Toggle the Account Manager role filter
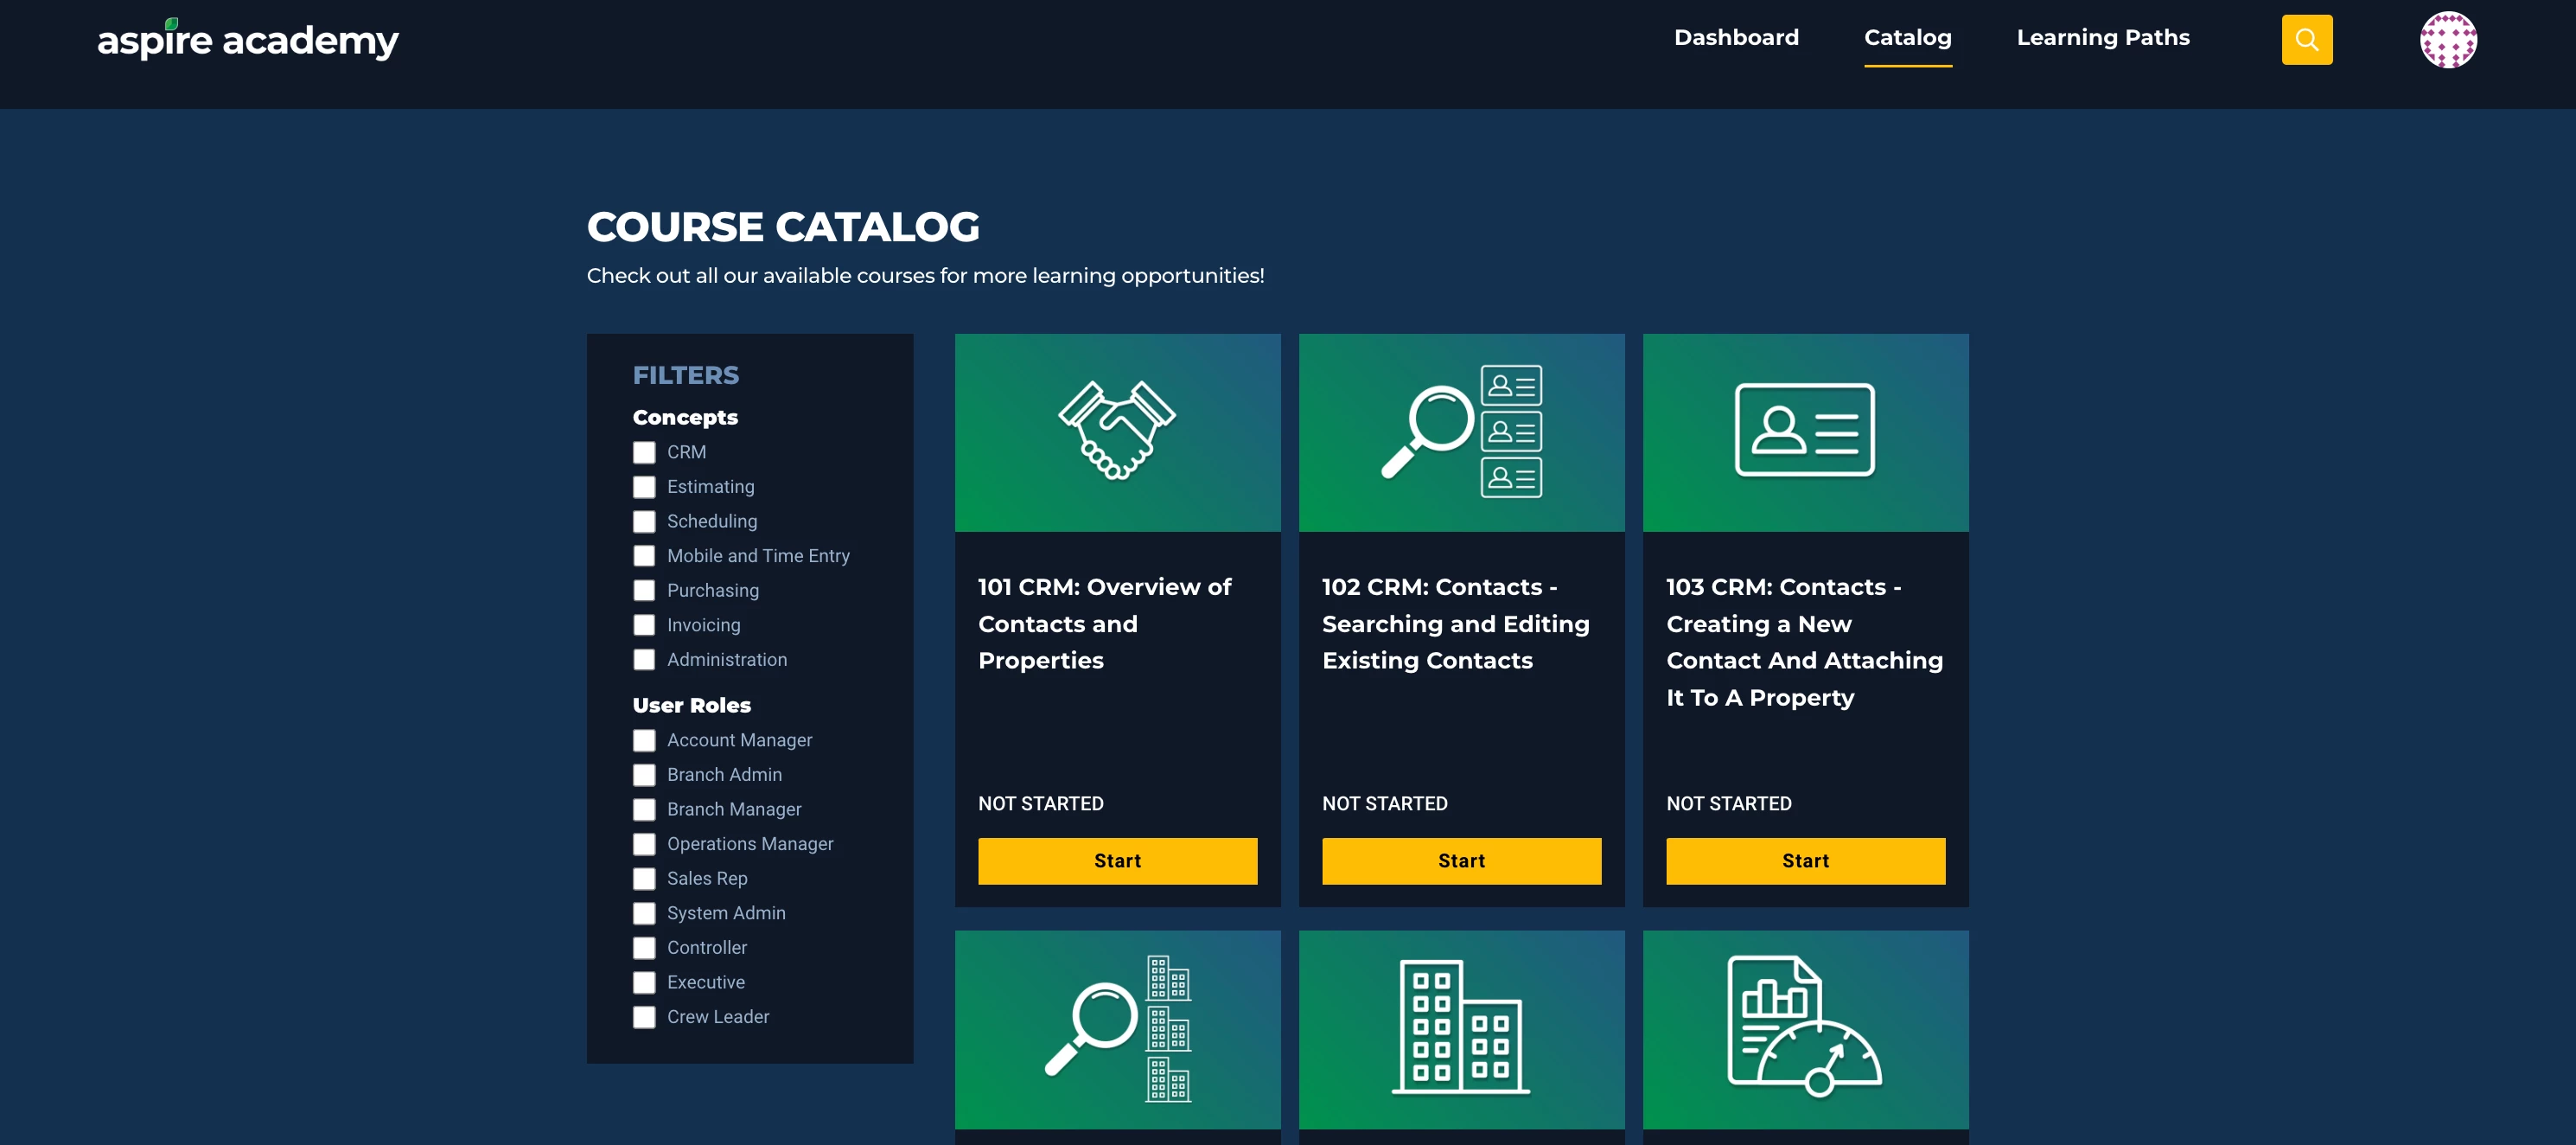 [x=644, y=741]
